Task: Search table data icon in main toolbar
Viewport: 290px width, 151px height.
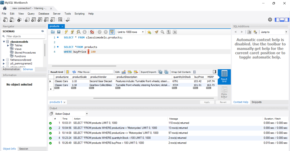Action: (x=60, y=20)
